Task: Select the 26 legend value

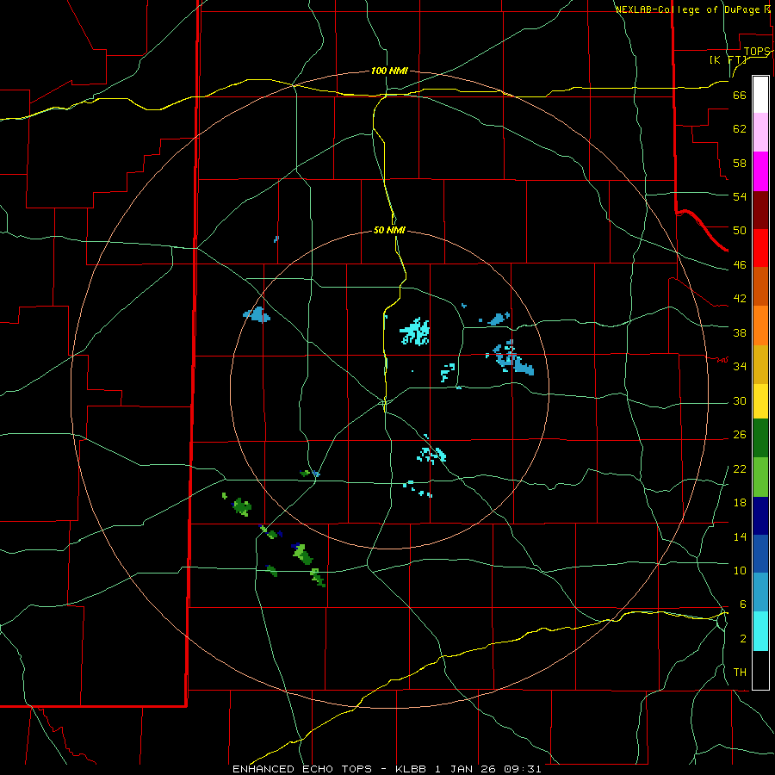Action: click(740, 435)
